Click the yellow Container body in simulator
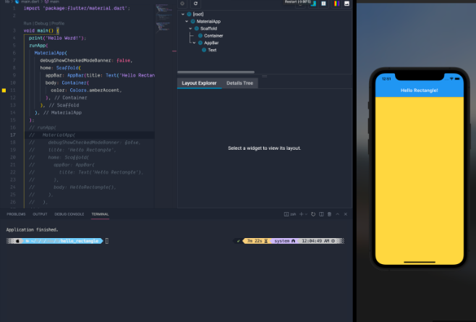Image resolution: width=476 pixels, height=322 pixels. (x=420, y=179)
